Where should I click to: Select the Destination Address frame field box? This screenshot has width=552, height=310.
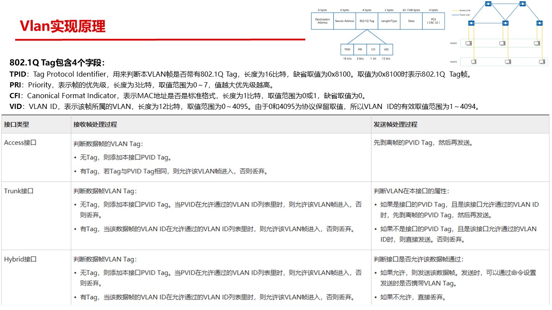point(322,21)
